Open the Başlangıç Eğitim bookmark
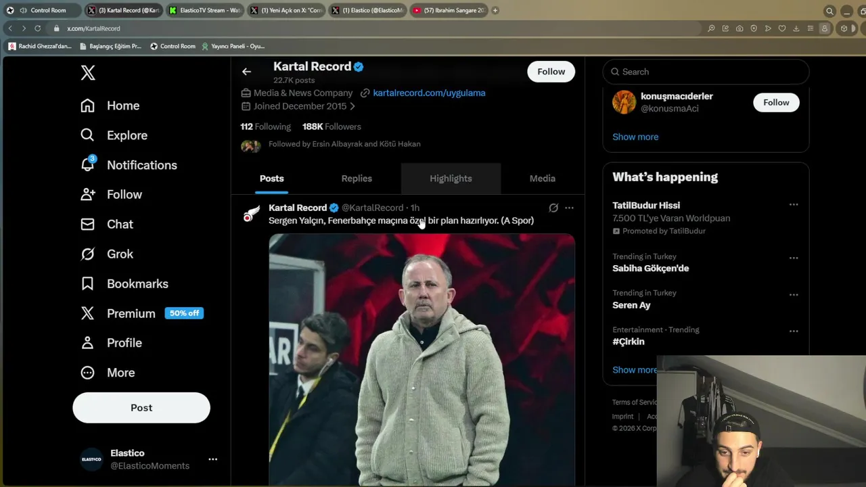The height and width of the screenshot is (487, 866). [x=110, y=46]
